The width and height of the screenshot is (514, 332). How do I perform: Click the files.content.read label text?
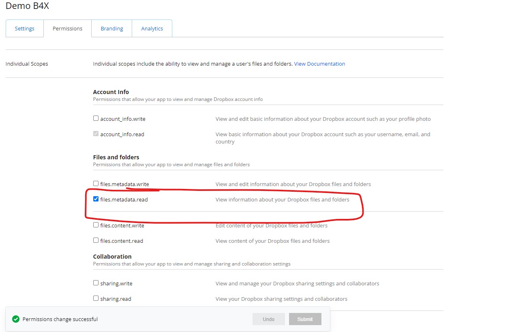click(x=122, y=241)
